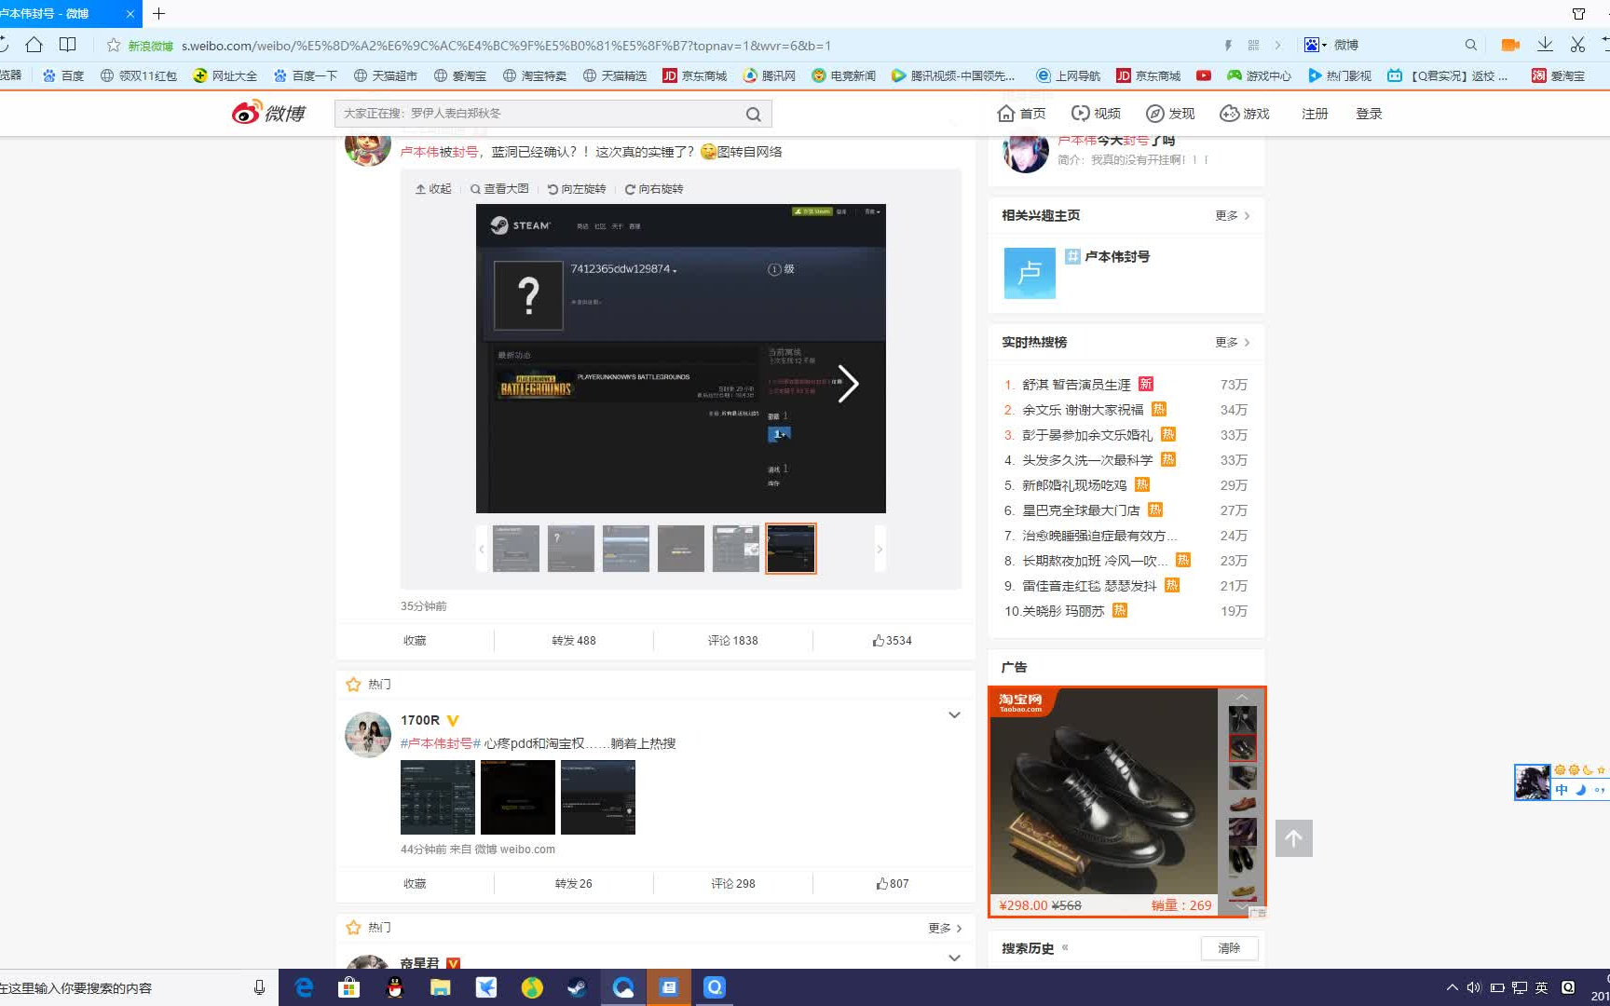Click the browser home icon
Image resolution: width=1610 pixels, height=1006 pixels.
(34, 44)
